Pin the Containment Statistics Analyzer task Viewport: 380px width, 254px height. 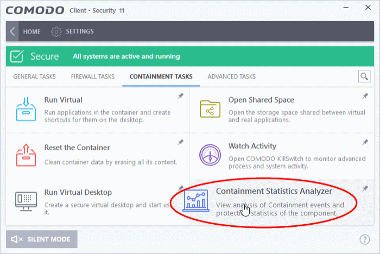[365, 188]
